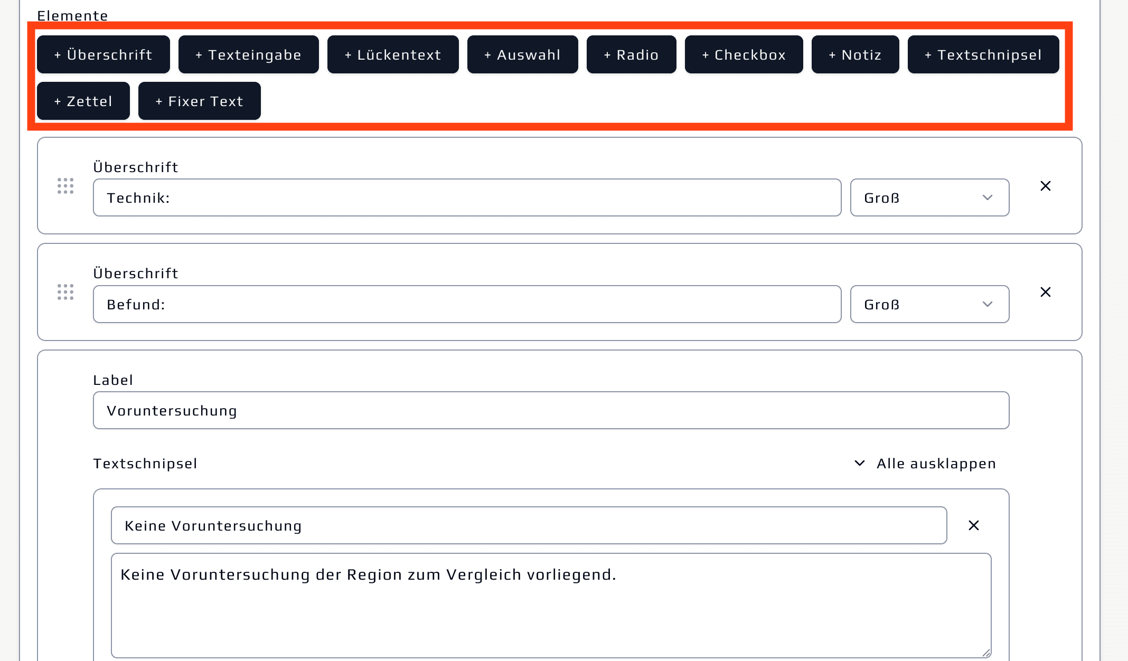The width and height of the screenshot is (1128, 661).
Task: Add a Checkbox element
Action: [744, 55]
